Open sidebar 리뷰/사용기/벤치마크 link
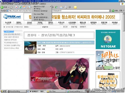The height and width of the screenshot is (93, 125). click(11, 37)
